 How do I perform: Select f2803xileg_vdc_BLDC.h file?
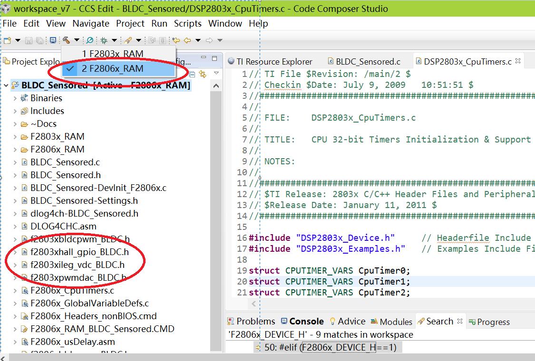[x=78, y=265]
